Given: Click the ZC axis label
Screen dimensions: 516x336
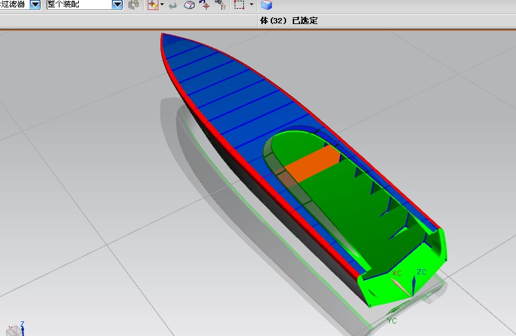Looking at the screenshot, I should pos(422,272).
